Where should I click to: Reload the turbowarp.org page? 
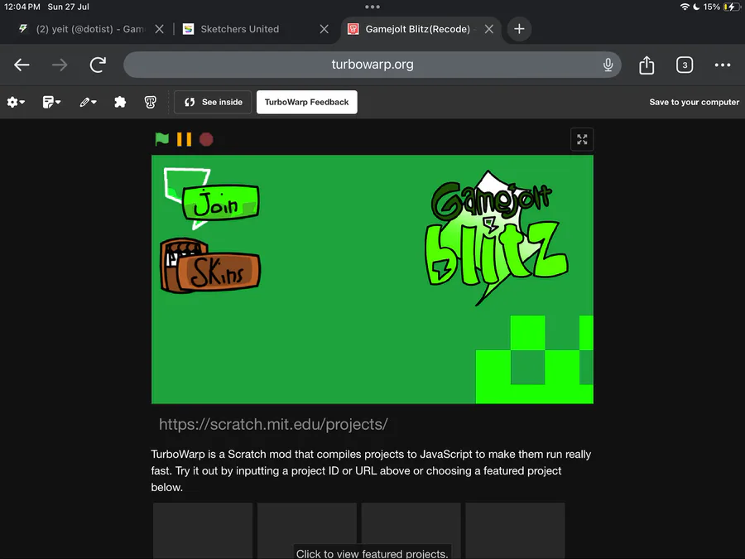pos(98,65)
